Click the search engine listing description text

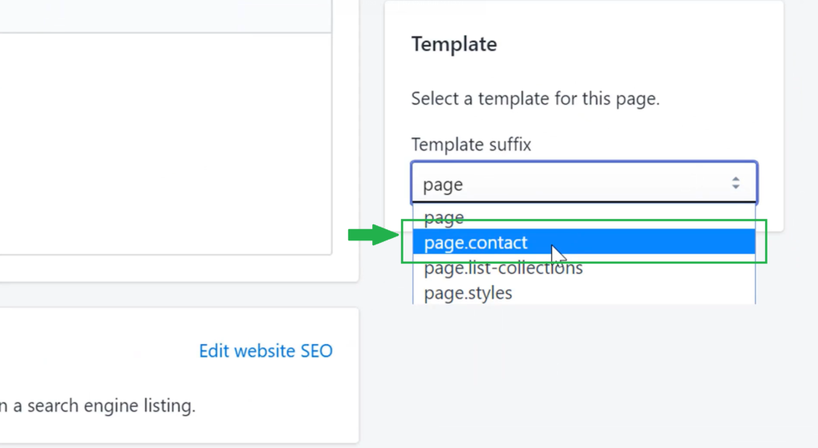pos(97,406)
